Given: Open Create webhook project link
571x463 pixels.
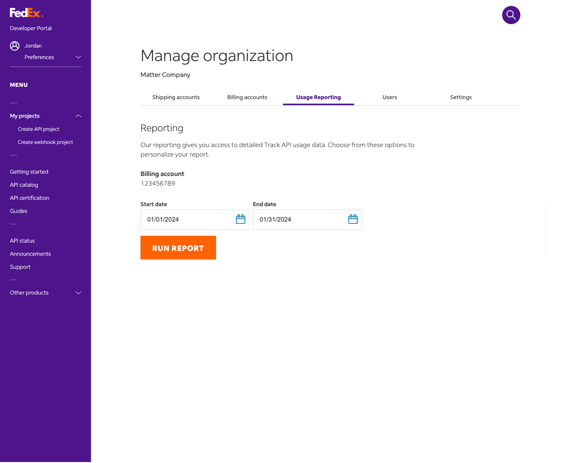Looking at the screenshot, I should point(46,142).
